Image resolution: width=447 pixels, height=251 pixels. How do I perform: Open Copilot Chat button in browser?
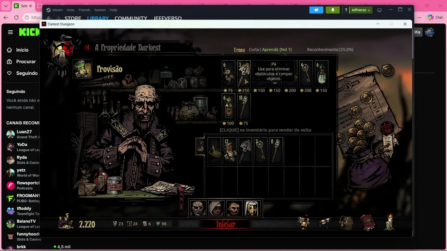click(x=435, y=17)
